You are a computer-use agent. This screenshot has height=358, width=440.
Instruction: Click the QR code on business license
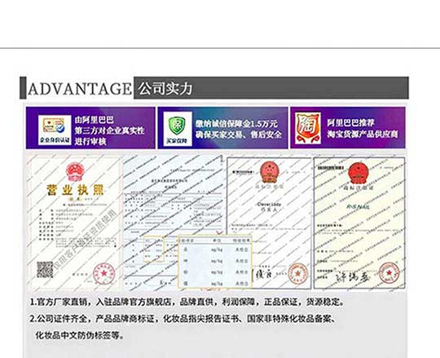click(45, 270)
